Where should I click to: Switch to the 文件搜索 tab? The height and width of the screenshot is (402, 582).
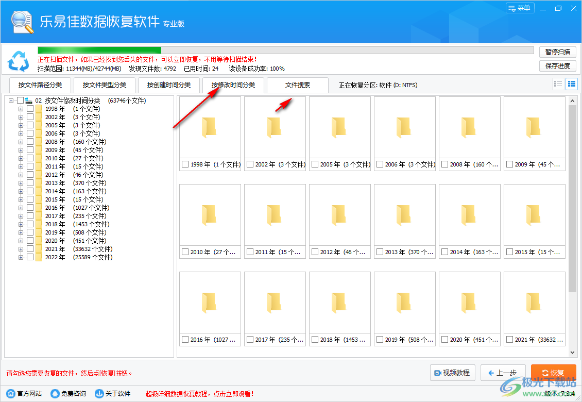297,85
